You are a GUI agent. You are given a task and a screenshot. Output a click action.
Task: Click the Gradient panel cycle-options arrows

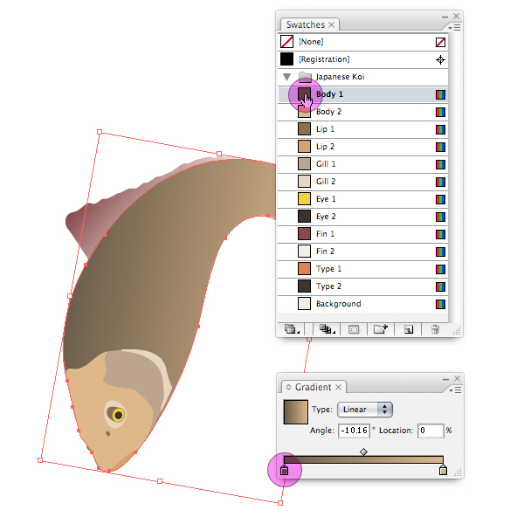(289, 387)
